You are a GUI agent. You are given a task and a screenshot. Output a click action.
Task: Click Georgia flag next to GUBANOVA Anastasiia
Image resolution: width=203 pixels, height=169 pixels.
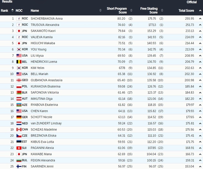click(x=19, y=80)
